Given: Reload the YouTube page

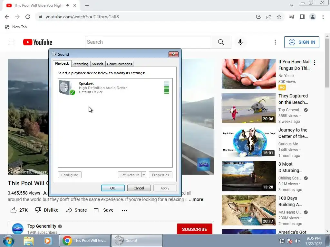Looking at the screenshot, I should (28, 17).
